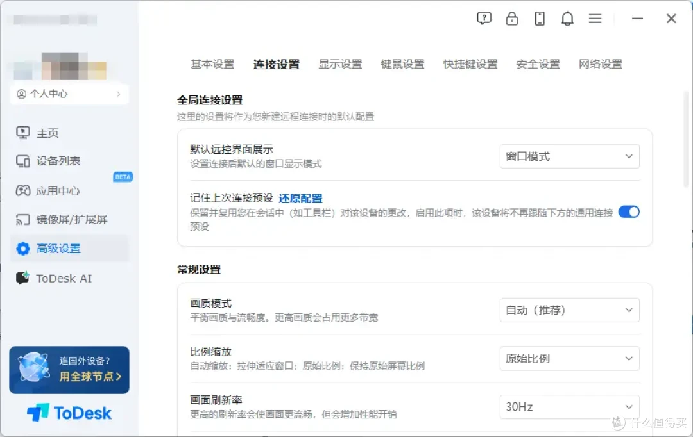Open the 比例缩放 dropdown
This screenshot has width=693, height=437.
tap(569, 358)
